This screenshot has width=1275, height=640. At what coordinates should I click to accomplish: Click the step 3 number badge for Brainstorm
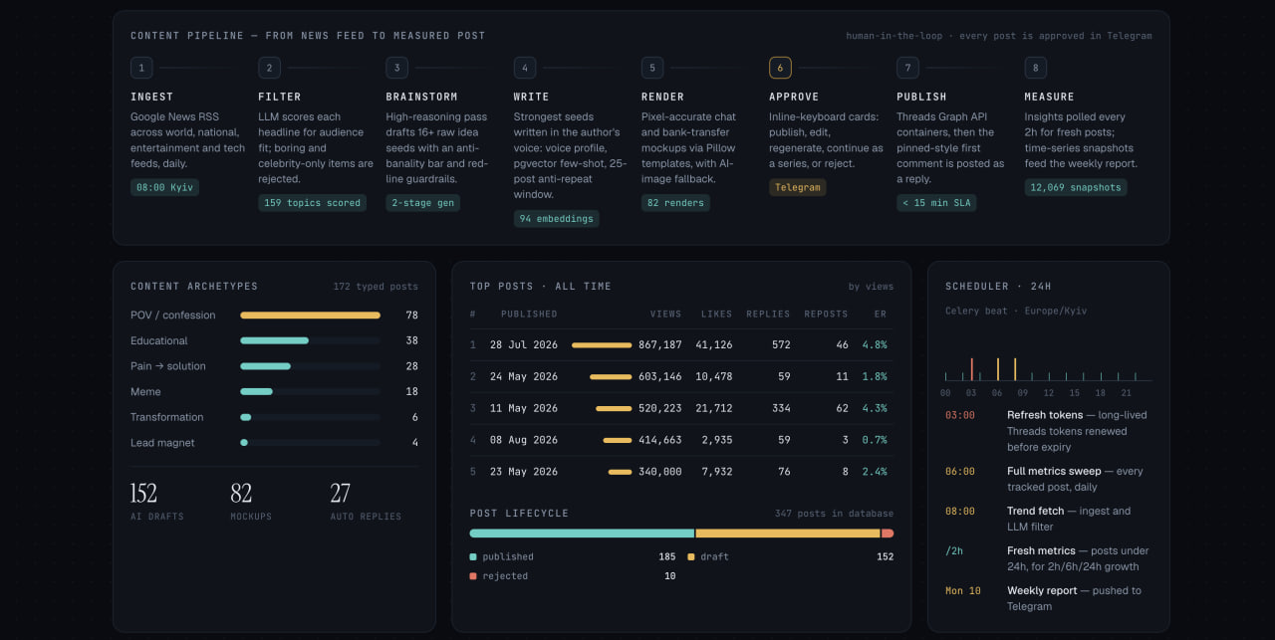(x=396, y=68)
